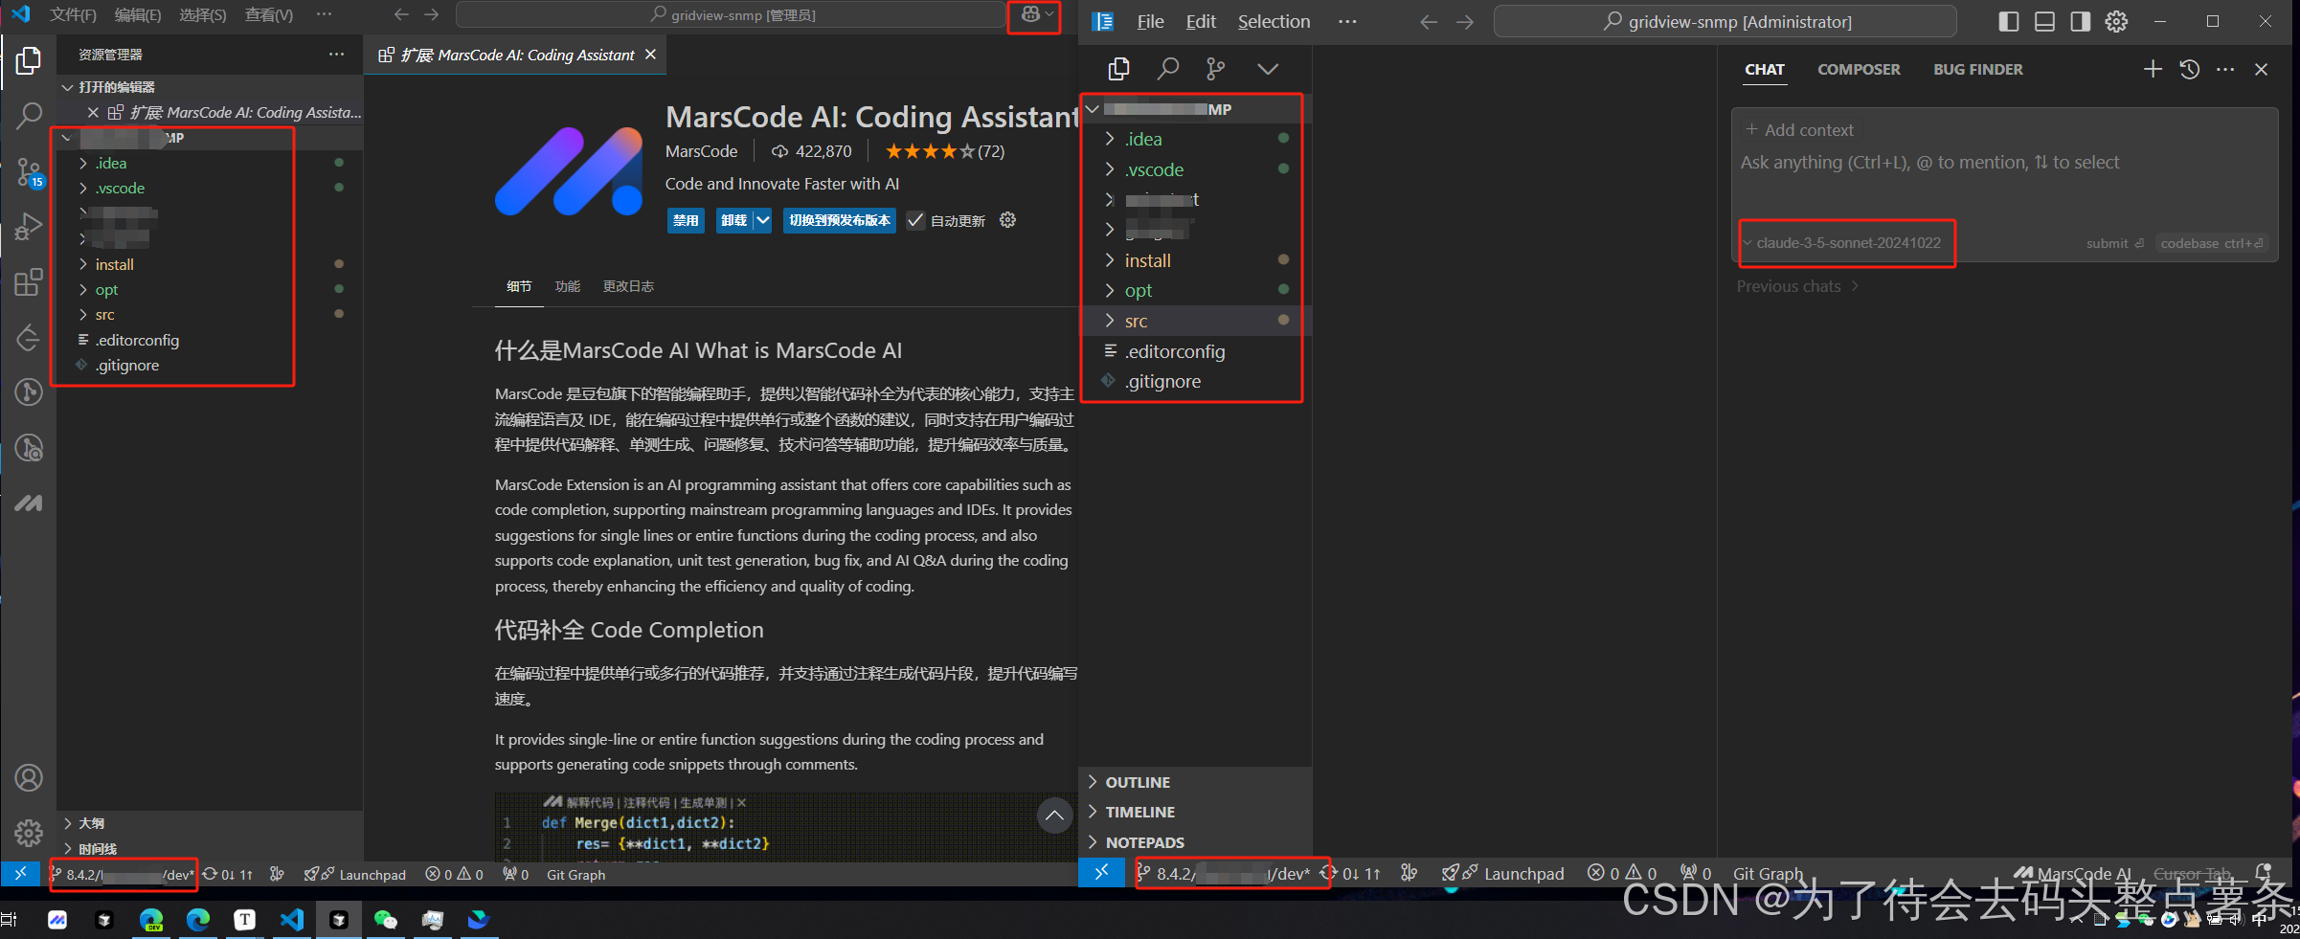This screenshot has width=2300, height=939.
Task: Switch to BUG FINDER tab in Cursor
Action: point(1977,69)
